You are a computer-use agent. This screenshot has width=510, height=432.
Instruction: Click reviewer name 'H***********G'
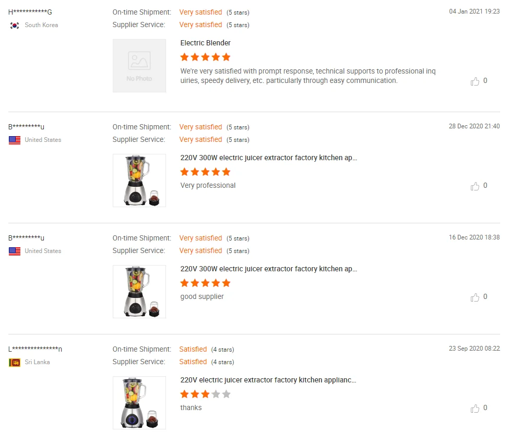click(x=30, y=12)
